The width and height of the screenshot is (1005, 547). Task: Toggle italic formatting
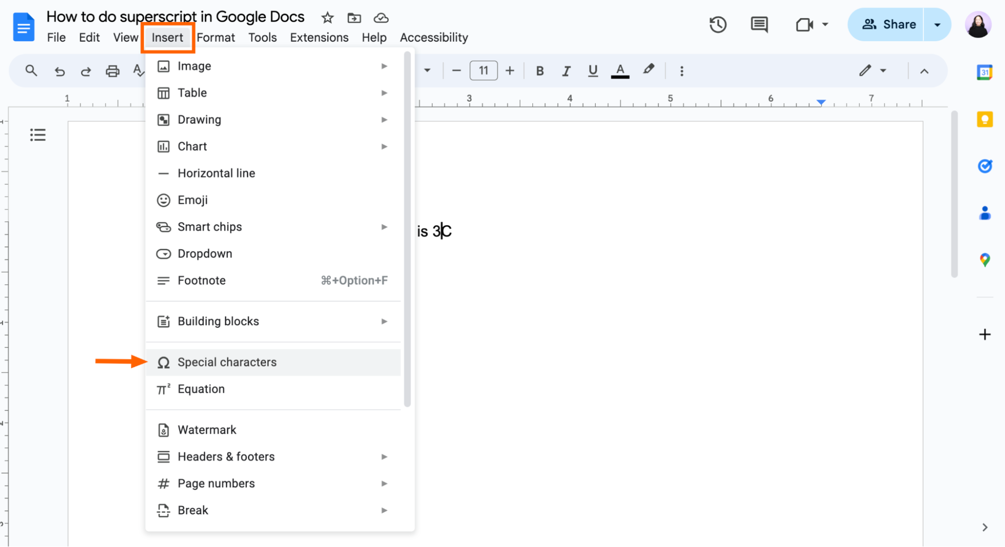click(566, 71)
